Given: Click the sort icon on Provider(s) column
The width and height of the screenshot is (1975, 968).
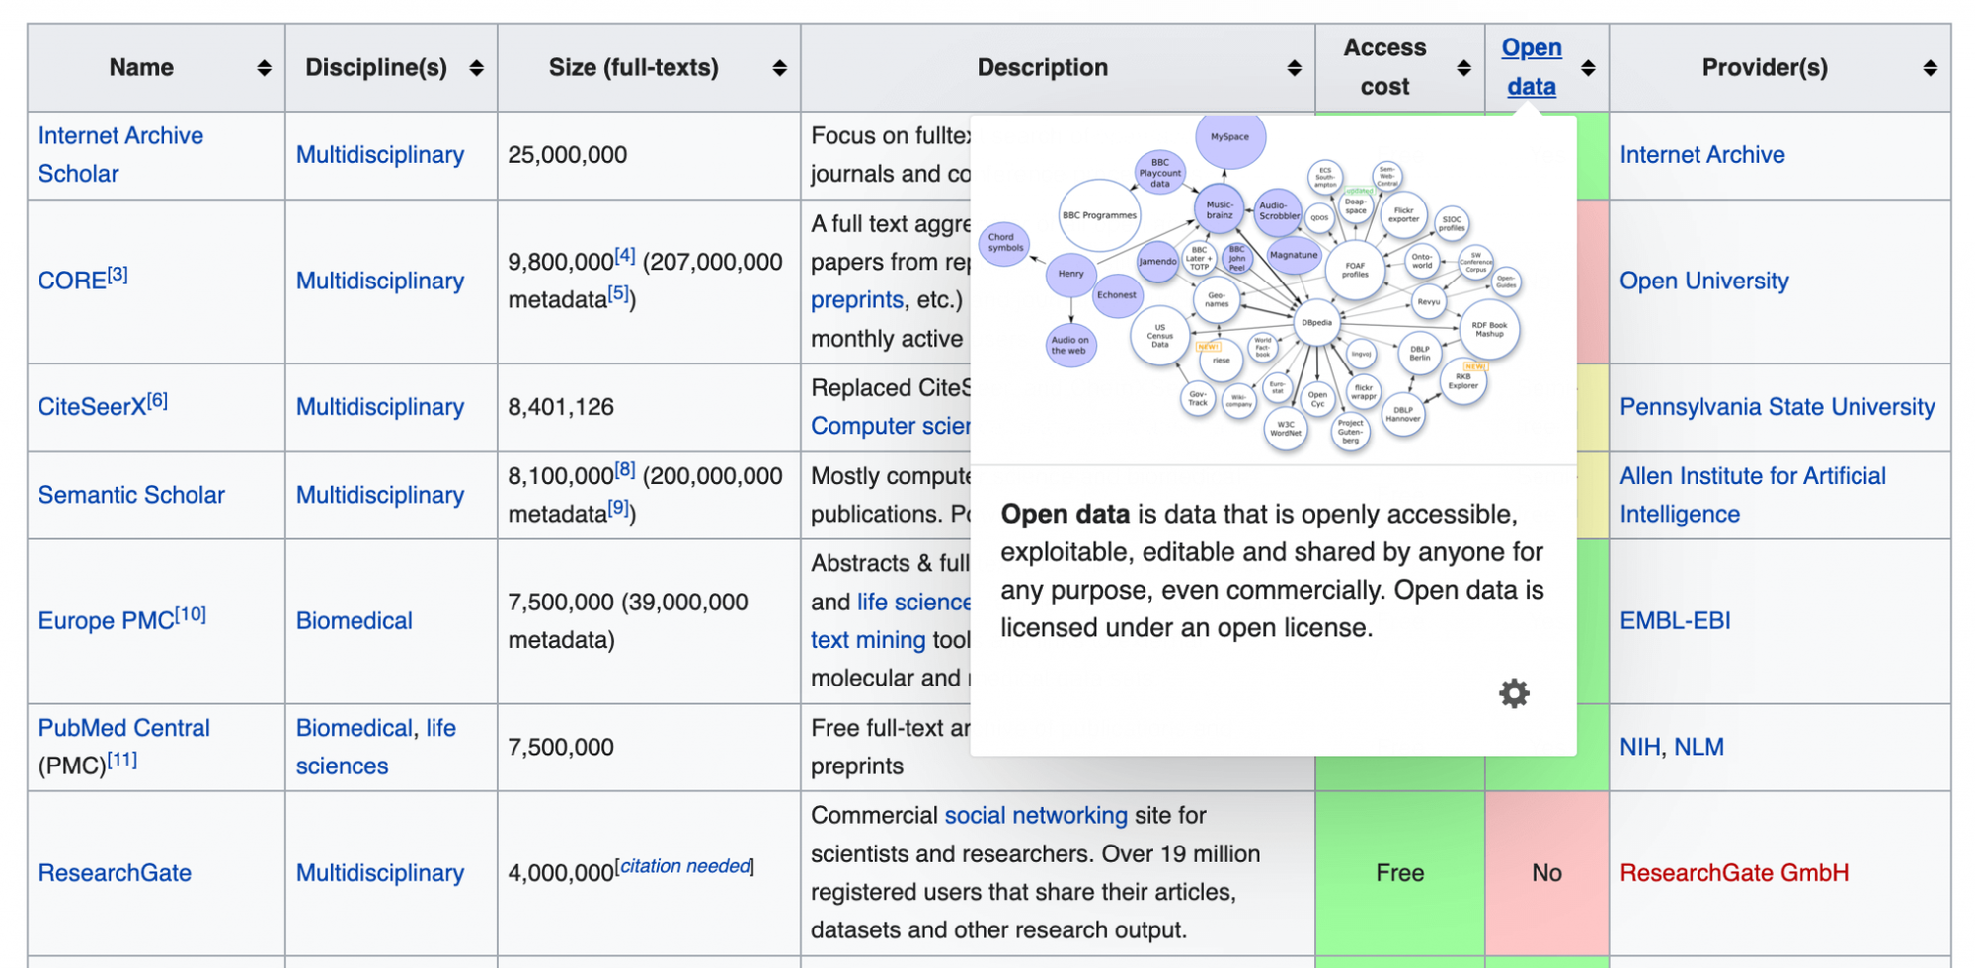Looking at the screenshot, I should pyautogui.click(x=1928, y=67).
